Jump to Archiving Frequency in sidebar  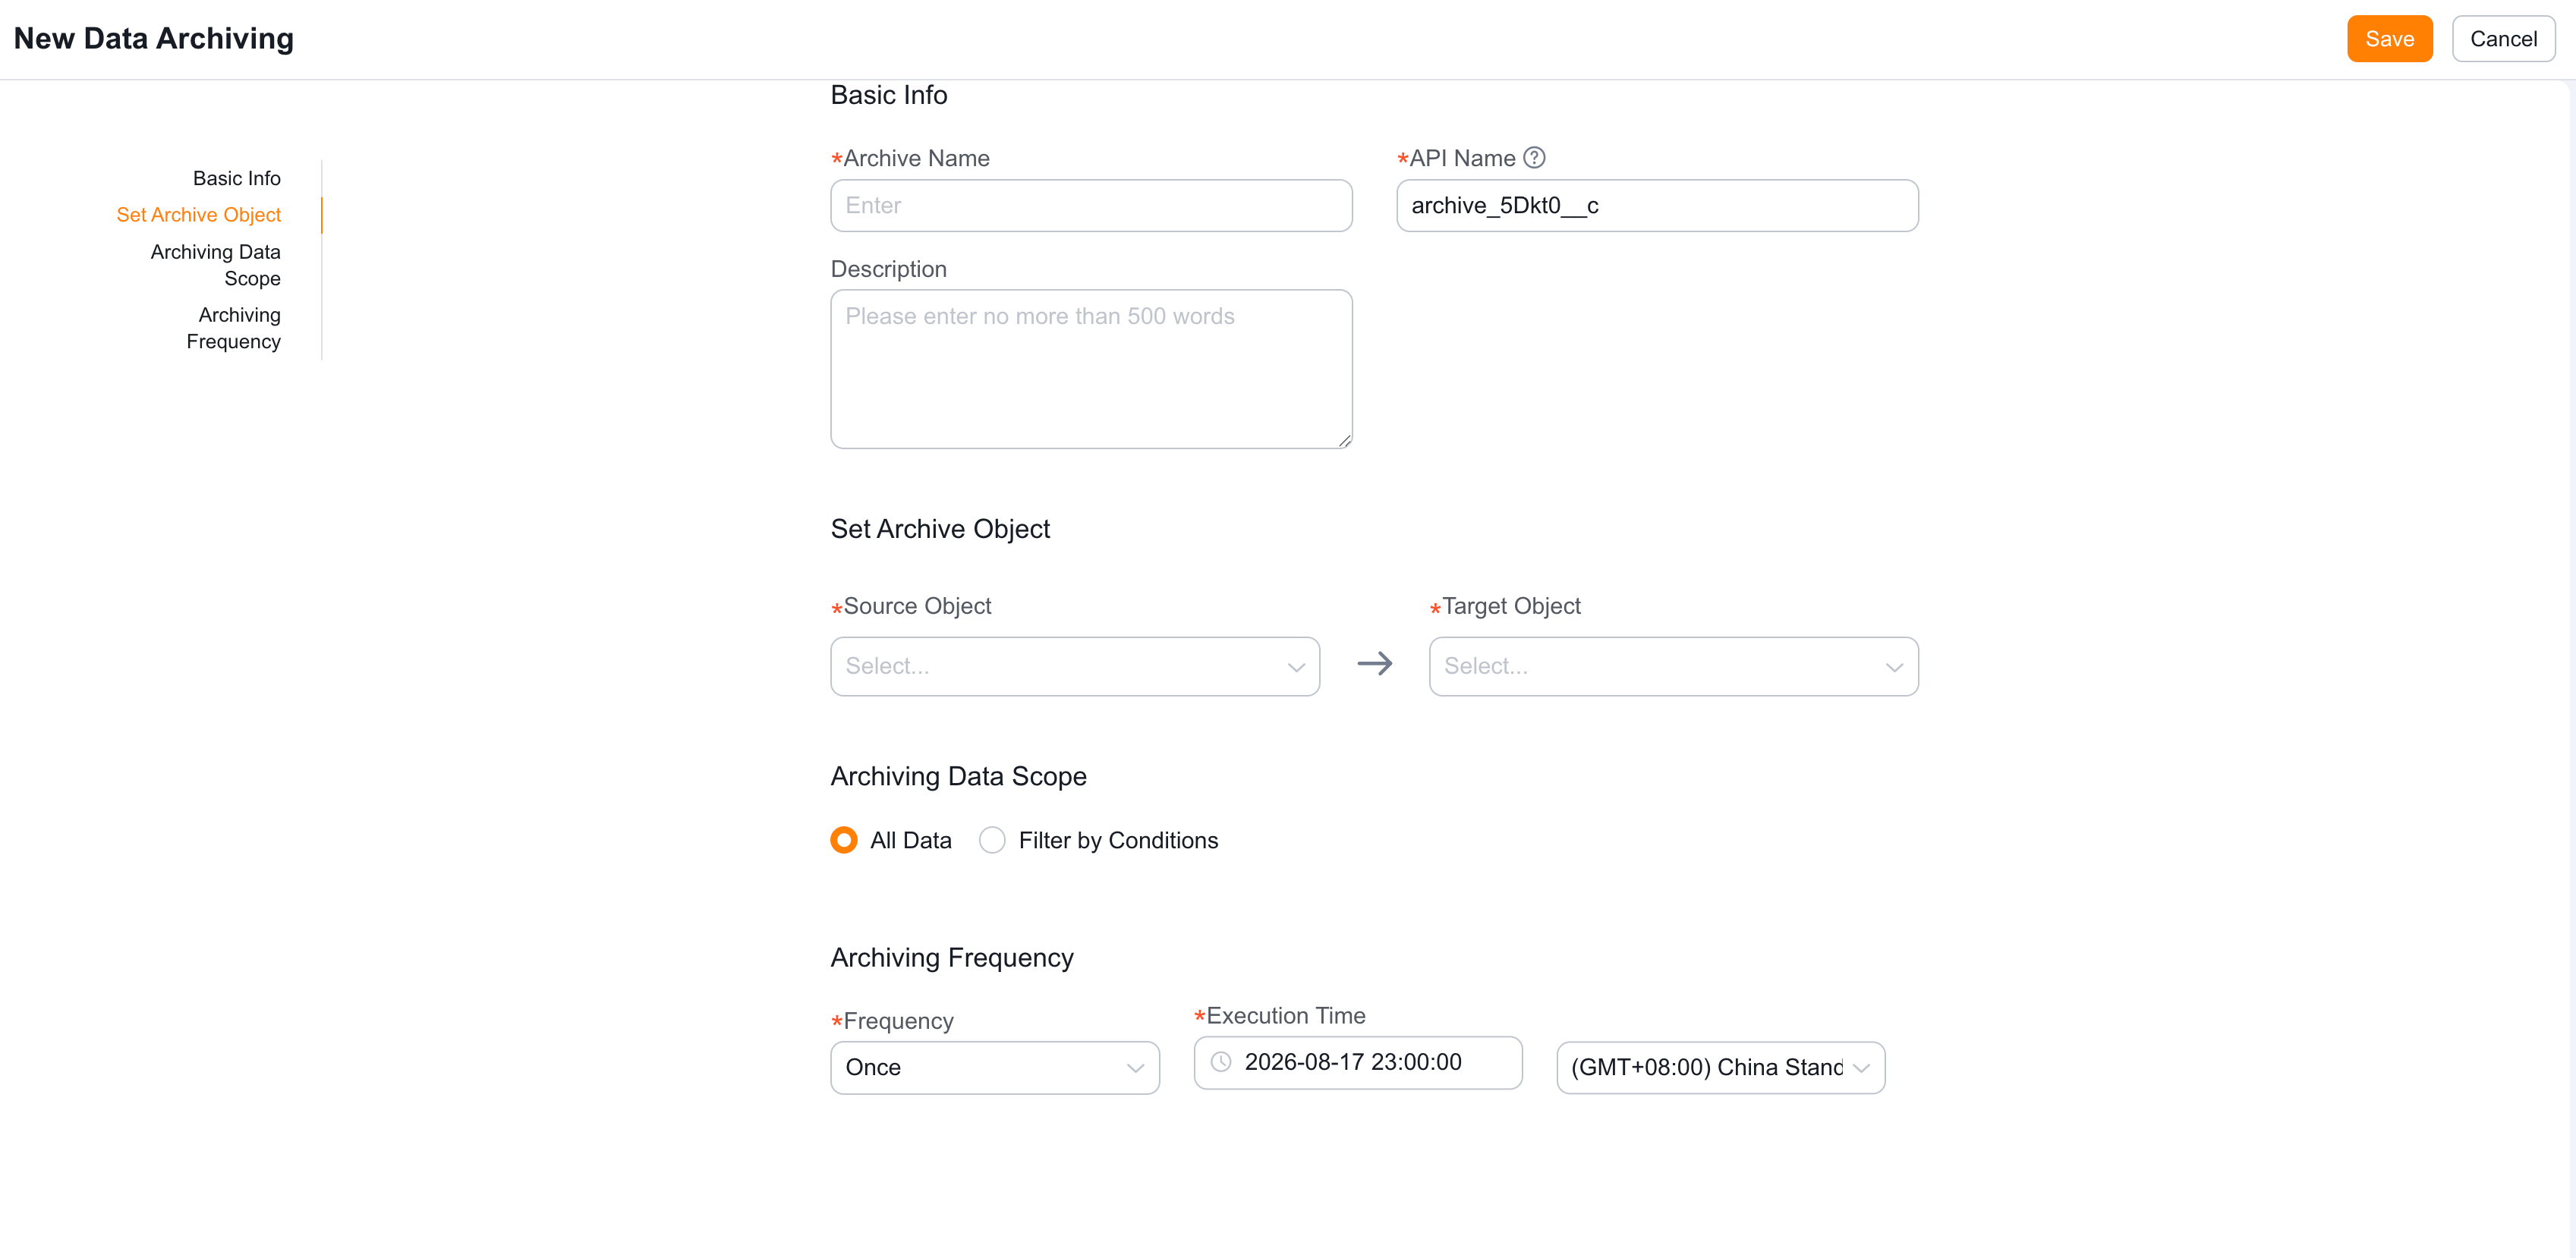tap(233, 328)
